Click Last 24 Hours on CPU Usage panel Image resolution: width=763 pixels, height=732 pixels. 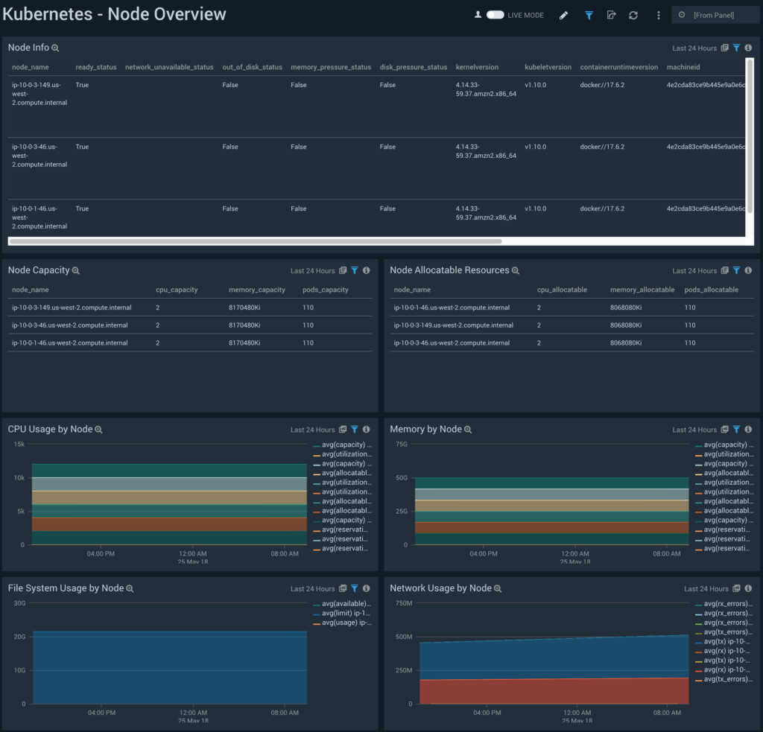pyautogui.click(x=312, y=430)
